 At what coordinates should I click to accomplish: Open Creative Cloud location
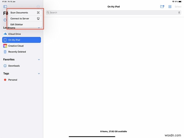coord(22,46)
